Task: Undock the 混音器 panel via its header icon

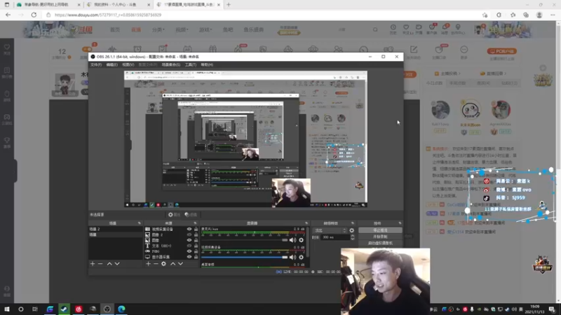Action: 306,223
